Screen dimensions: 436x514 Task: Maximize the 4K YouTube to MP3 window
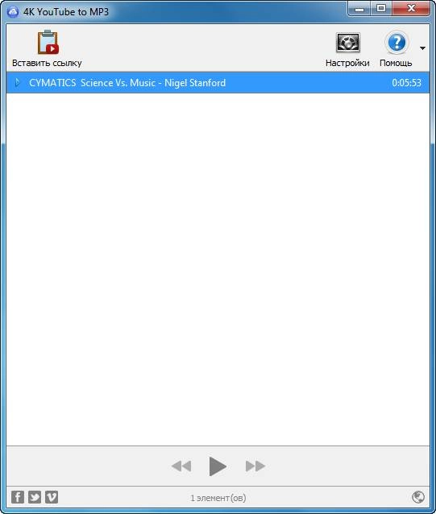381,9
